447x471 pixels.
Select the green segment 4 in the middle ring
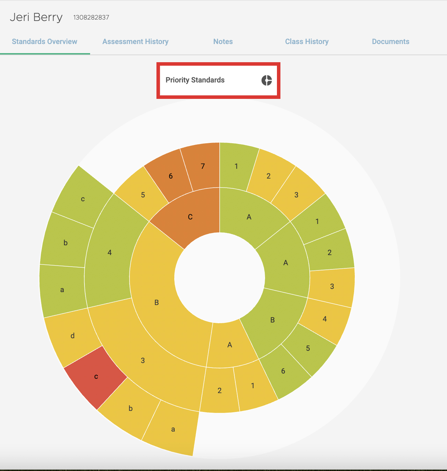(x=110, y=252)
